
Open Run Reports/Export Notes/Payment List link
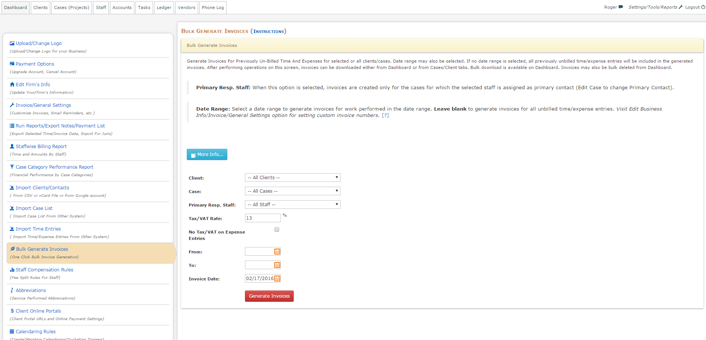(60, 126)
